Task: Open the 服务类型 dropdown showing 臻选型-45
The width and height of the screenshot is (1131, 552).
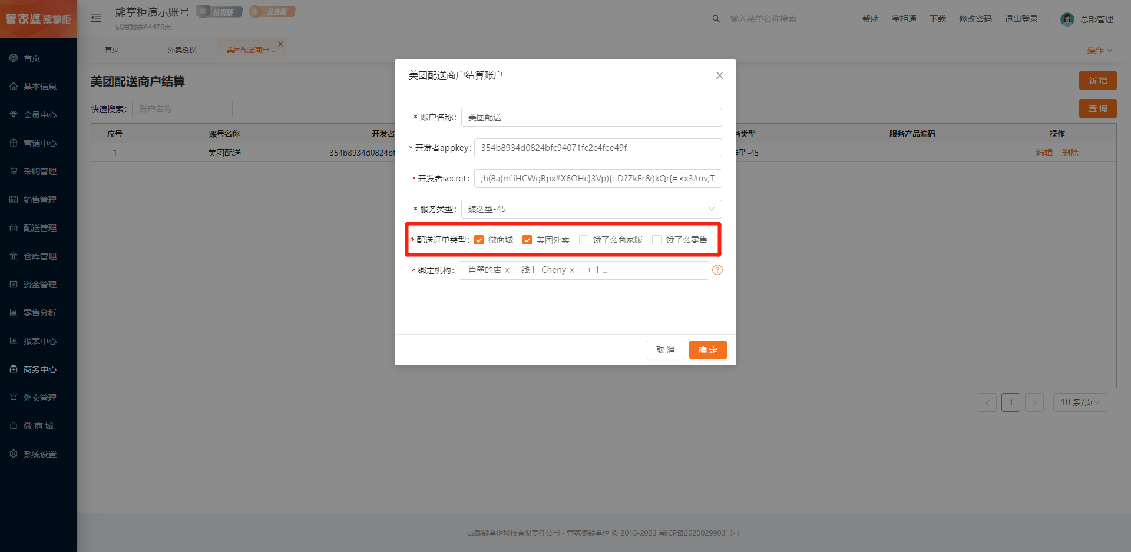Action: 591,209
